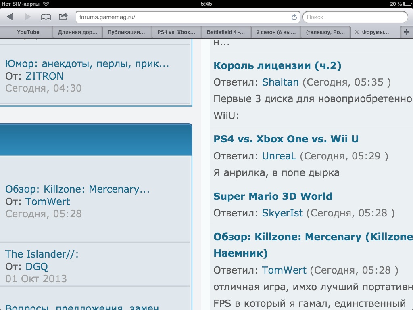Focus the Поиск search field

tap(355, 17)
